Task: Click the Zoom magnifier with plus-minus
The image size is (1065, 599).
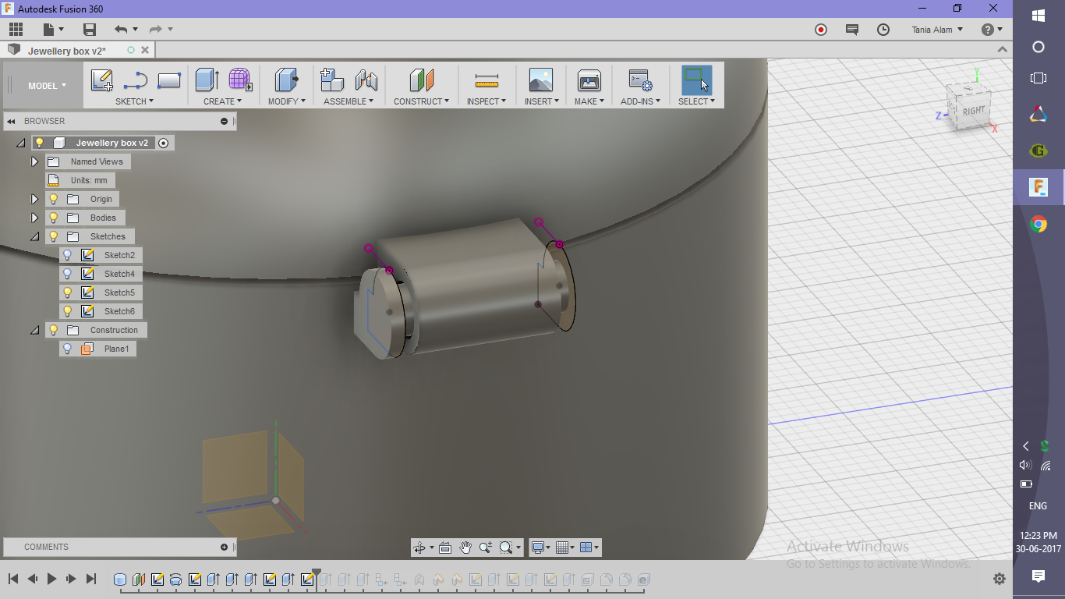Action: coord(486,548)
